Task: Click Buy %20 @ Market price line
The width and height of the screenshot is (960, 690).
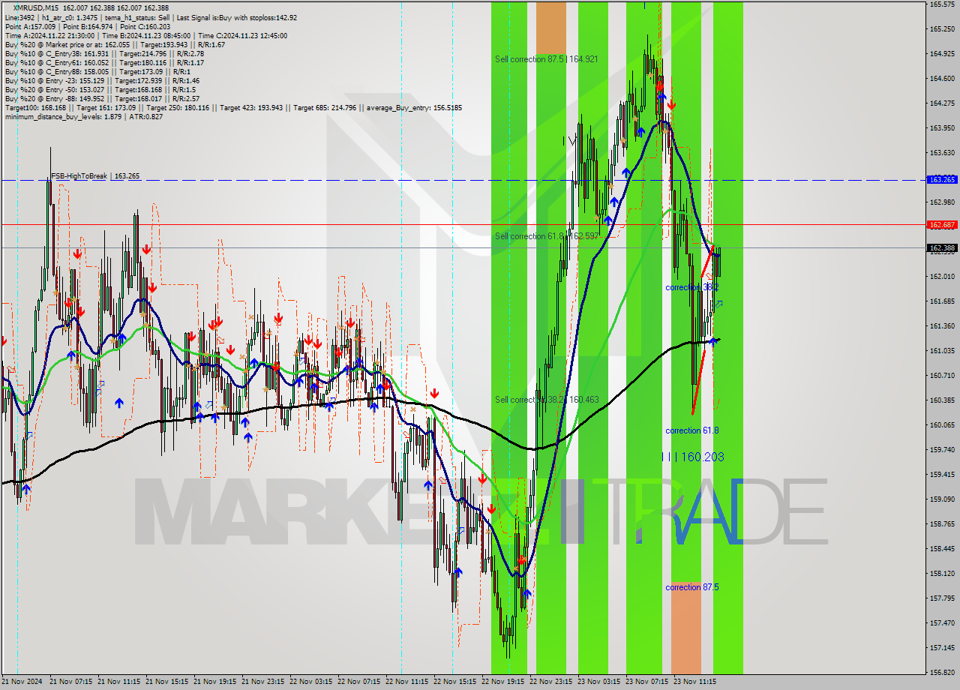Action: (x=114, y=44)
